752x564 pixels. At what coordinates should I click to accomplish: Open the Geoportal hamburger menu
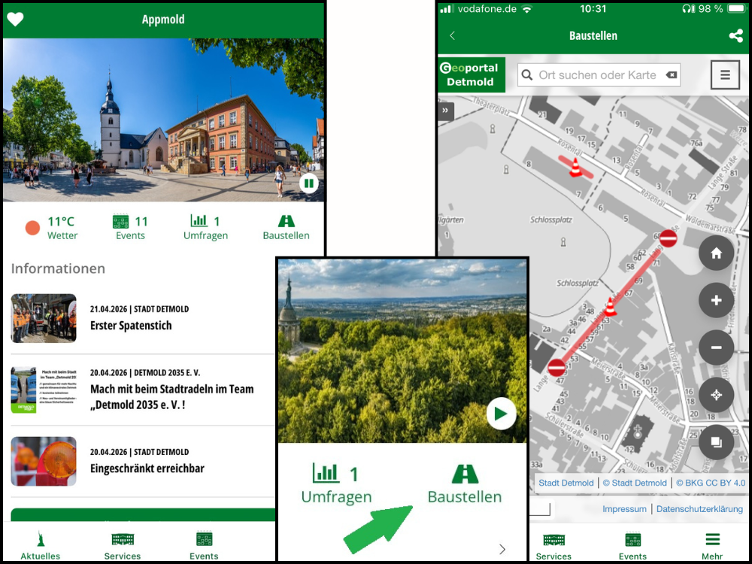[725, 74]
